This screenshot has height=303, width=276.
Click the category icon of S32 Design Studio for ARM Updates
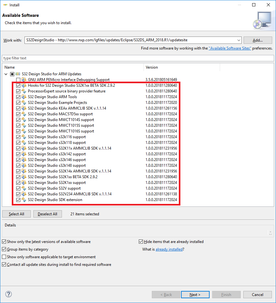point(18,74)
